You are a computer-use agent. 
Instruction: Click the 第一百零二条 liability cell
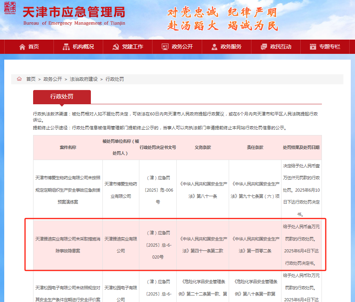(255, 245)
